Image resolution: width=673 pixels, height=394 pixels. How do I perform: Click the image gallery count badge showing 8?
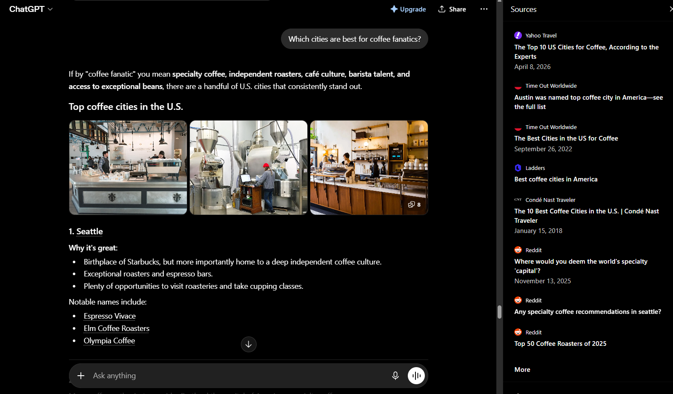[x=414, y=204]
